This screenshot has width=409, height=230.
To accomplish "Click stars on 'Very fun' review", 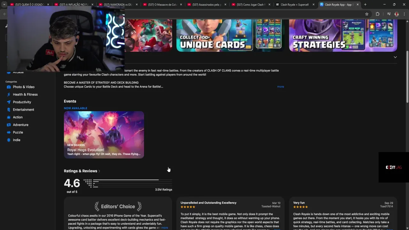I will pos(300,207).
